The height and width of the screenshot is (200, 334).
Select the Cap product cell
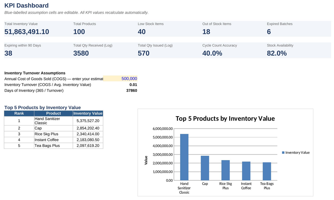(x=54, y=128)
